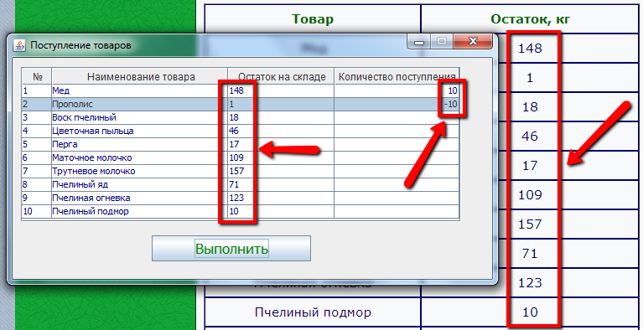Image resolution: width=643 pixels, height=330 pixels.
Task: Select the Перга row
Action: [241, 144]
